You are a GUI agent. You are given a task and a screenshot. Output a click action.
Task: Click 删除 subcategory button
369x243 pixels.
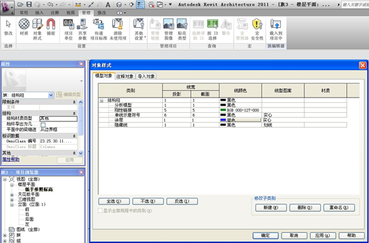(x=305, y=208)
